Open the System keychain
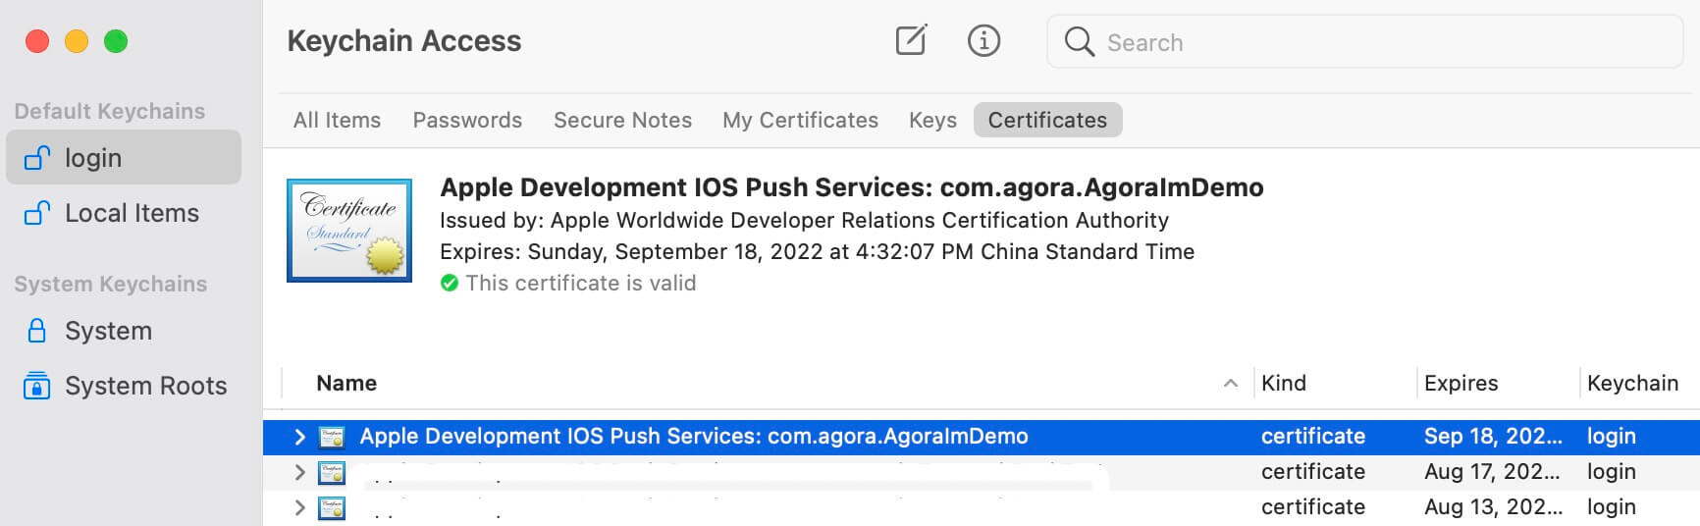Viewport: 1700px width, 526px height. point(108,331)
